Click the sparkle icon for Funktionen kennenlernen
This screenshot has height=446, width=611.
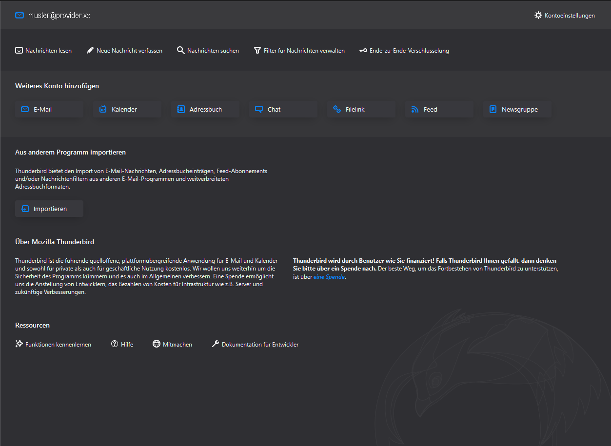click(x=19, y=344)
